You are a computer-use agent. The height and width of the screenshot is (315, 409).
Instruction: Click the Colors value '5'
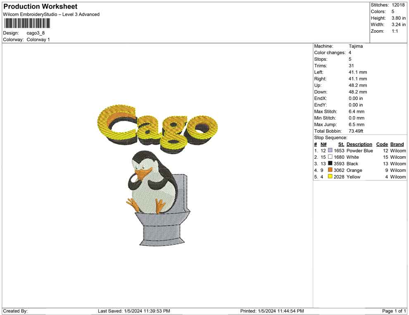[x=393, y=12]
